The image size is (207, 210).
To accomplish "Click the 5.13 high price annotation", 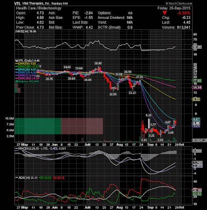I will click(x=149, y=115).
